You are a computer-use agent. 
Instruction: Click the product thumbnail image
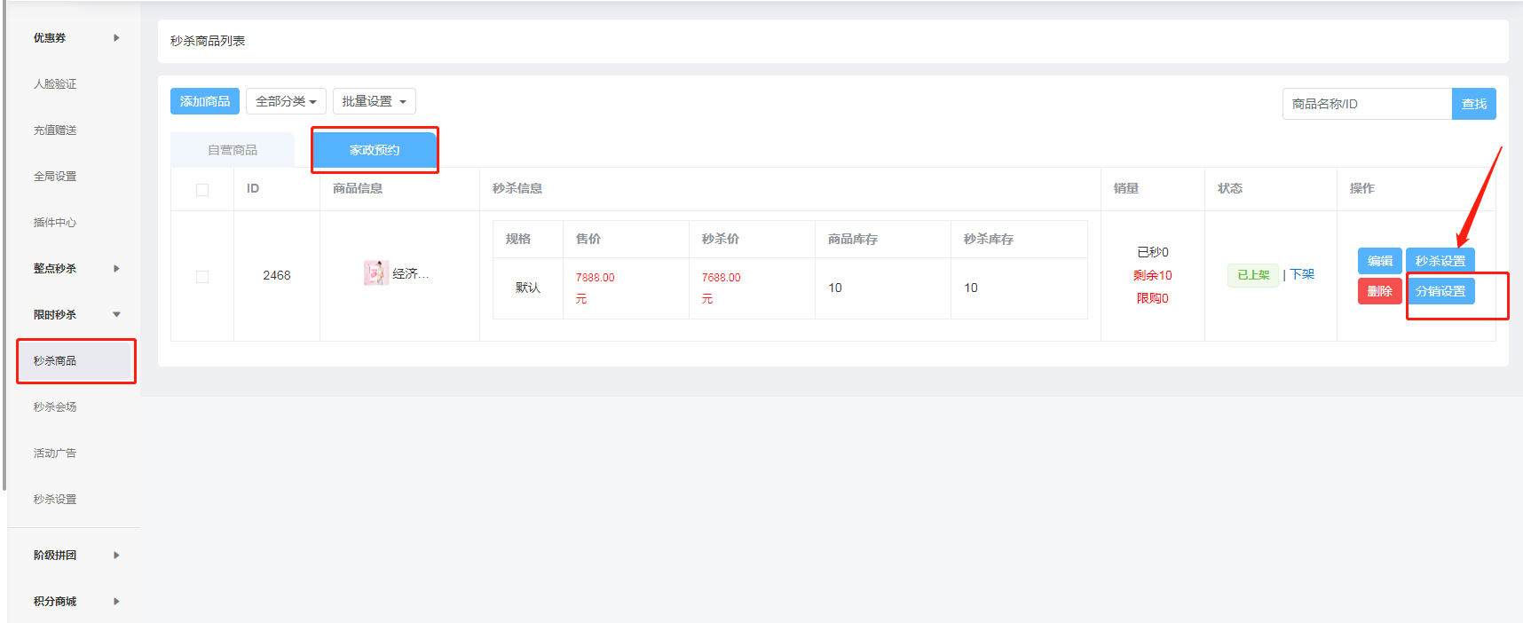376,273
